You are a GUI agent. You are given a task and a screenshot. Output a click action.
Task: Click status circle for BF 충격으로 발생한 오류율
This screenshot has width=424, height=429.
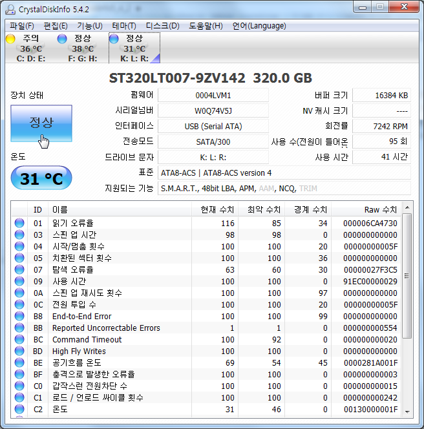tap(19, 374)
